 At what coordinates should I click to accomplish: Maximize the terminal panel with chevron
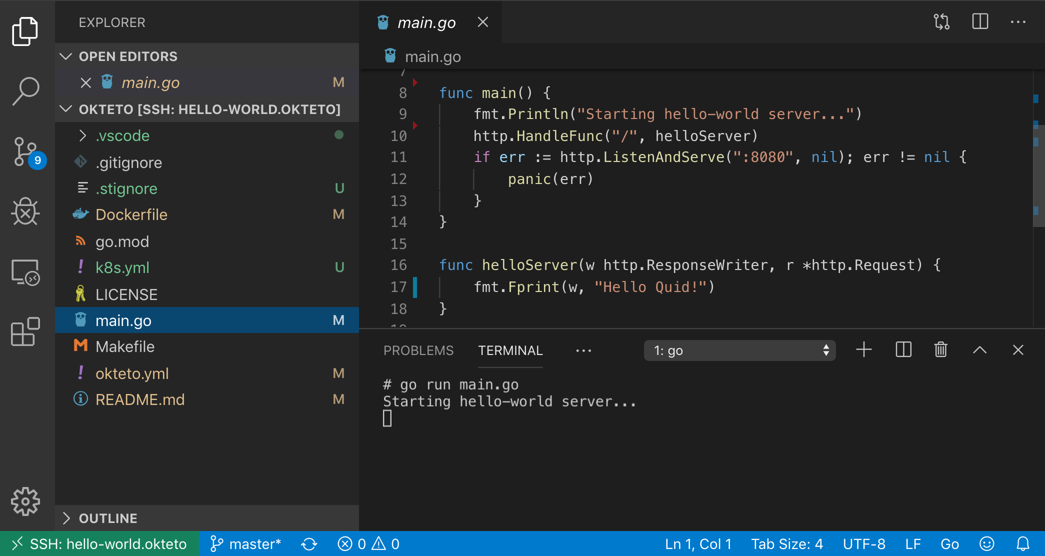[x=979, y=350]
